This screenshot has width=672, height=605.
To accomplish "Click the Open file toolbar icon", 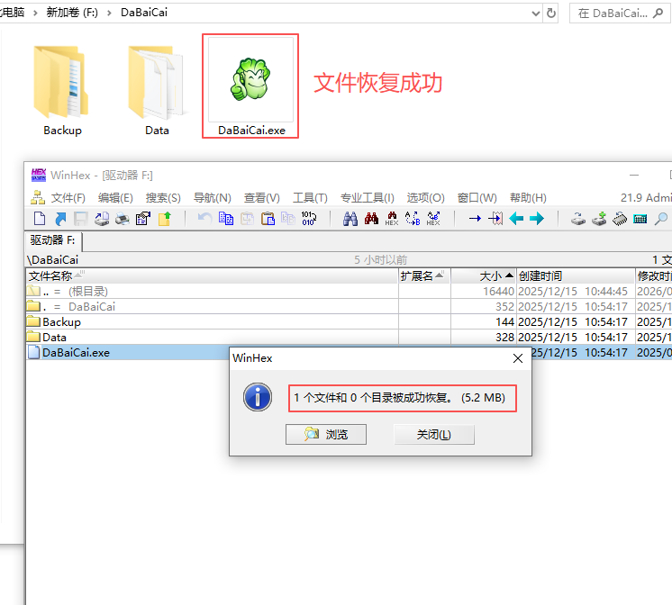I will (60, 219).
